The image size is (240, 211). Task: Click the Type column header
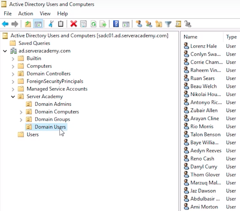click(x=231, y=37)
